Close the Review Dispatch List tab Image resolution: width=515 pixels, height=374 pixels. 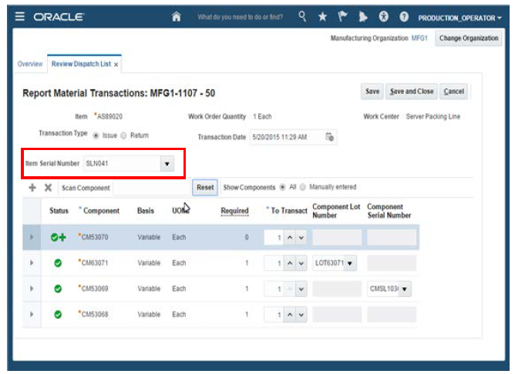click(x=116, y=65)
